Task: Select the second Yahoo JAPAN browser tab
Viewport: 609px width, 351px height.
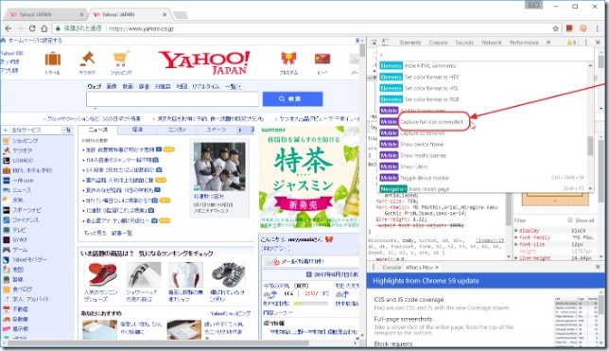Action: click(x=130, y=14)
